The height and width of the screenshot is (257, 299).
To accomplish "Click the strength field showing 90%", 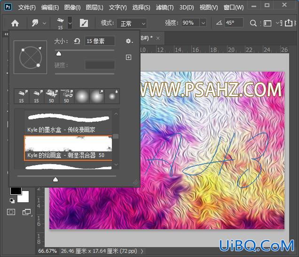I will point(190,23).
